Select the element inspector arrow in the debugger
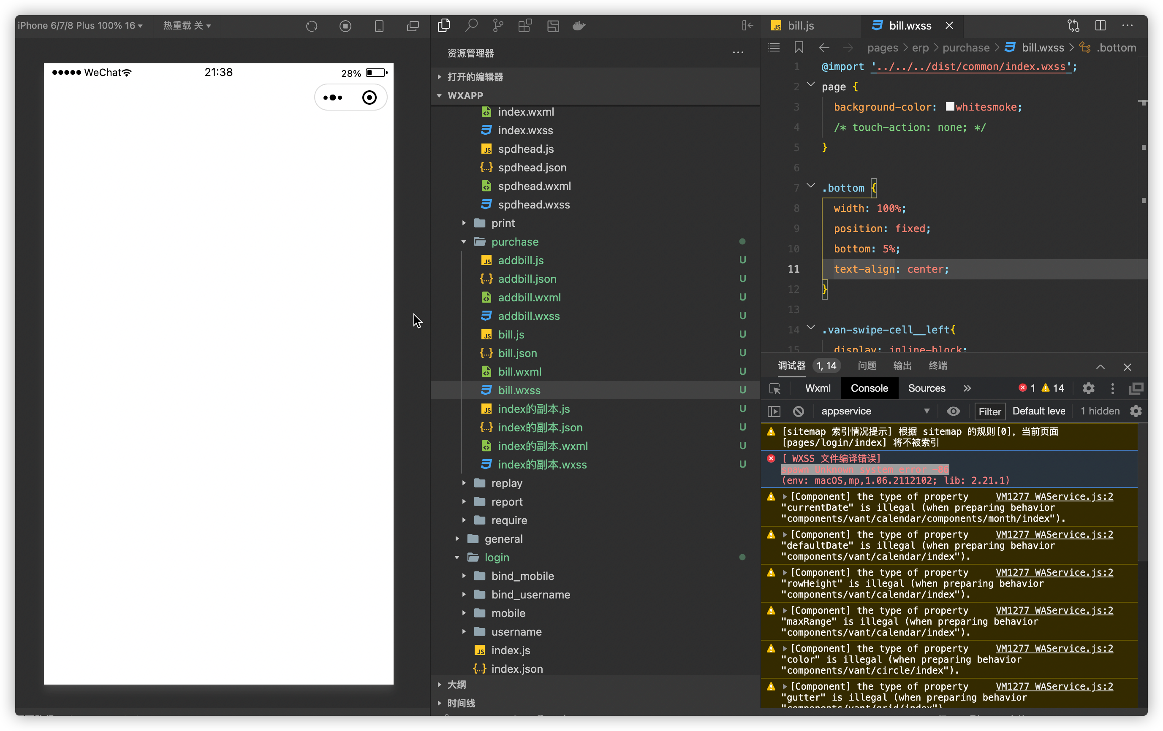 click(774, 389)
